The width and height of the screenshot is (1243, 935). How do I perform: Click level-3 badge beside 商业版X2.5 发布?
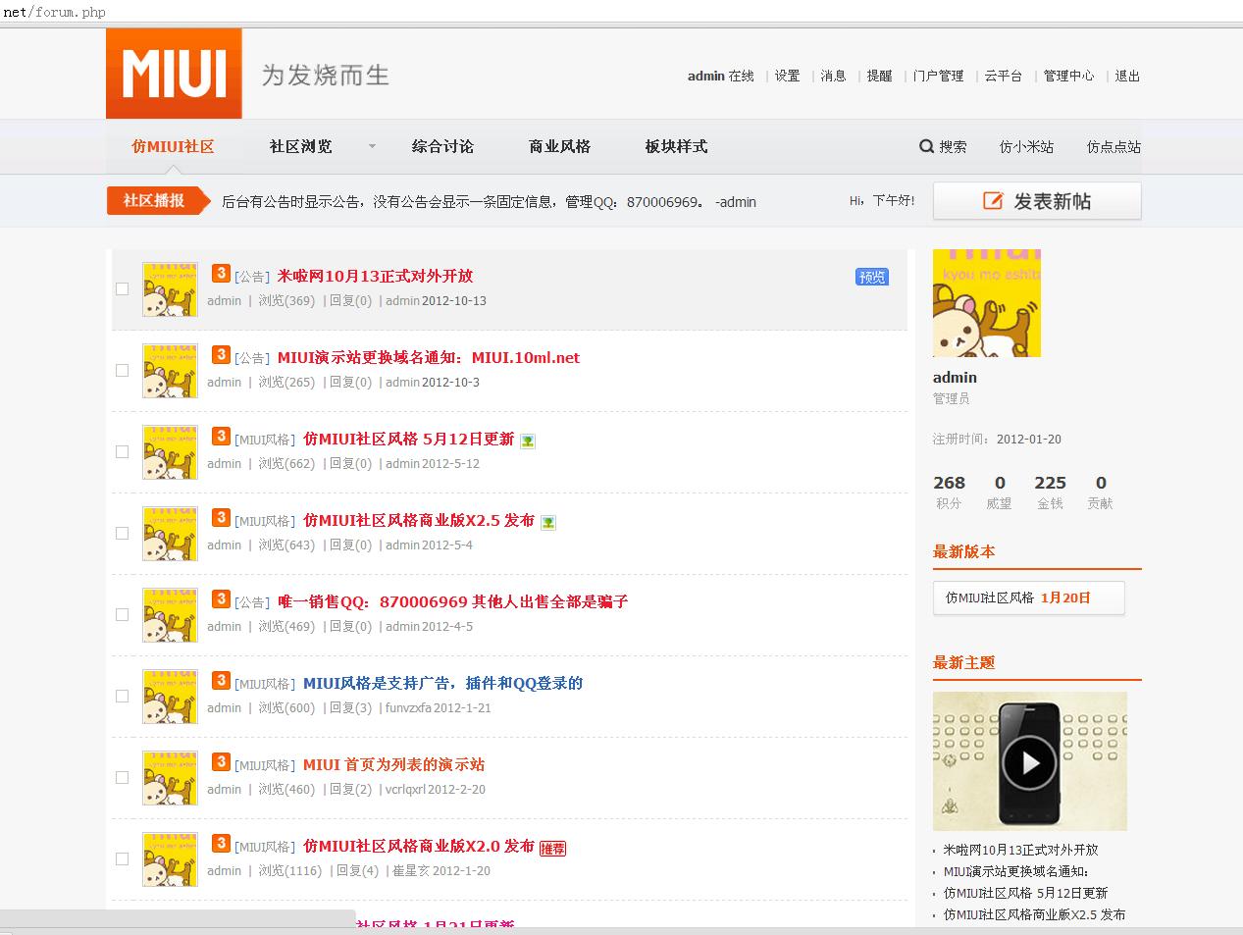click(221, 517)
